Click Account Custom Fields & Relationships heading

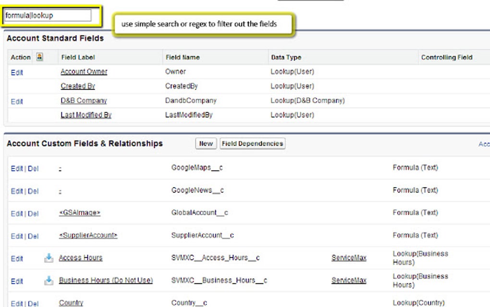point(85,143)
